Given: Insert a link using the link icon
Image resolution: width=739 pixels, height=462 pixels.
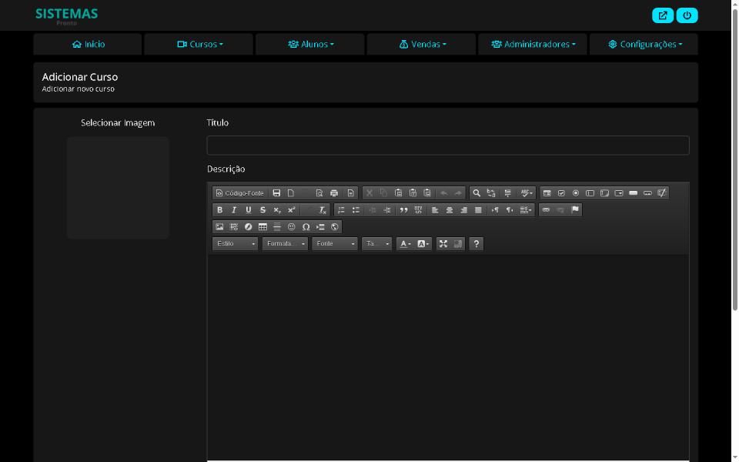Looking at the screenshot, I should coord(546,210).
